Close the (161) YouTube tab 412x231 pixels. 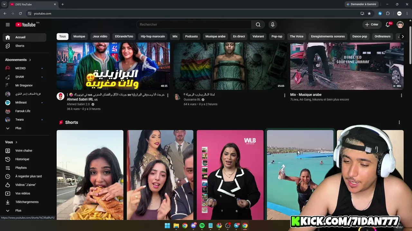[x=55, y=4]
